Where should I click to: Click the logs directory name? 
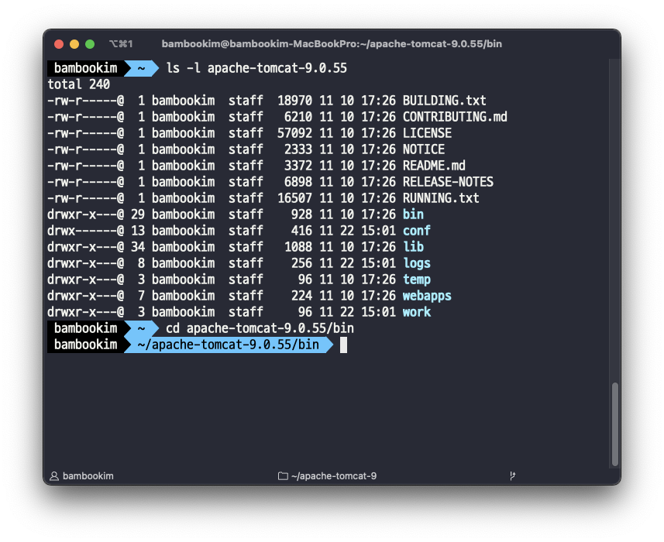[x=417, y=263]
